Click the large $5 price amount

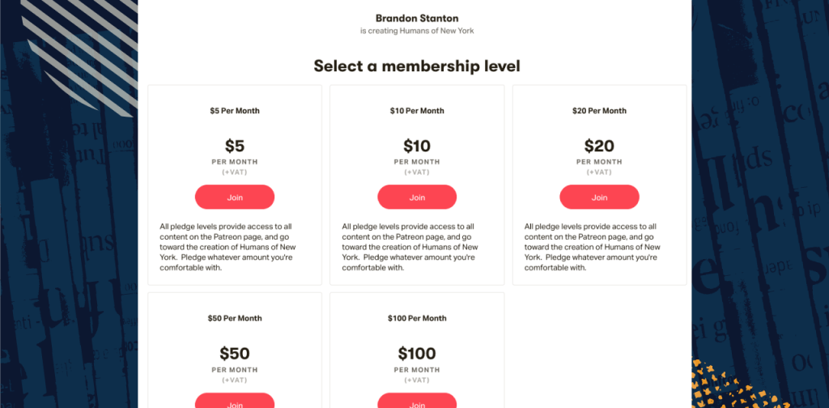click(235, 147)
